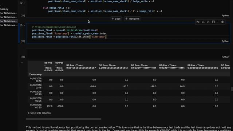This screenshot has width=233, height=131.
Task: Click 80.0 under DD Pos Thres 0.00261111
Action: (x=182, y=86)
